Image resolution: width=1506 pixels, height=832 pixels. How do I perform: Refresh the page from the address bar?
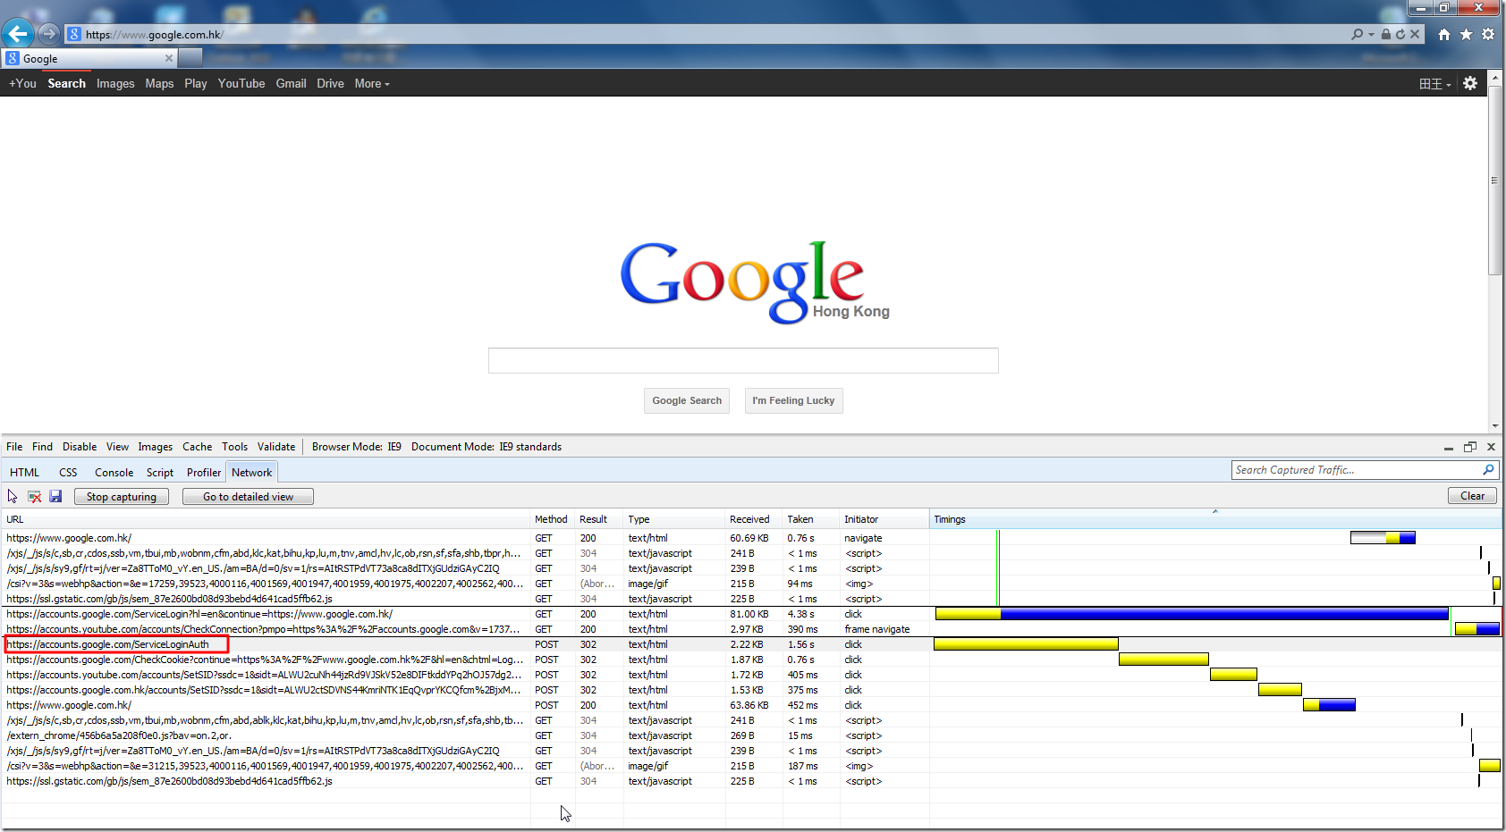pos(1400,34)
